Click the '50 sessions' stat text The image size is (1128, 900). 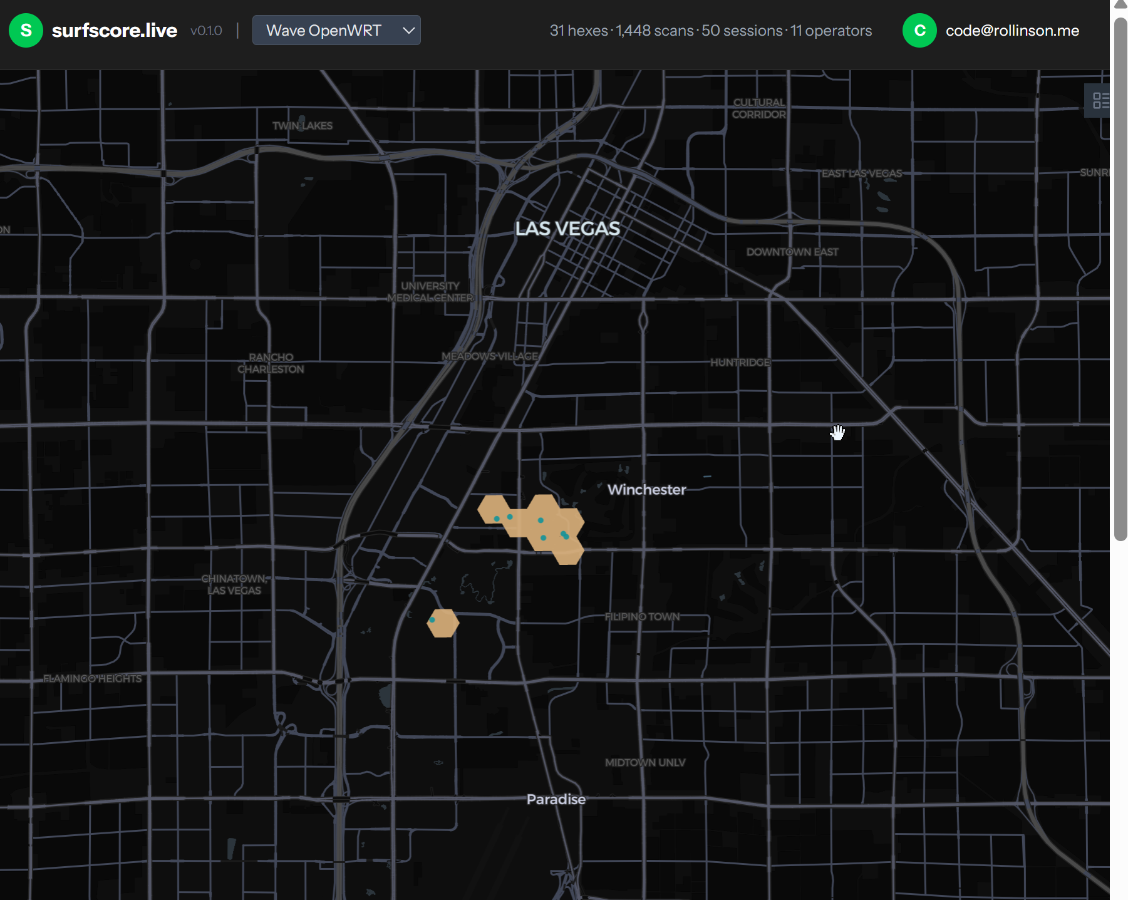click(x=742, y=31)
